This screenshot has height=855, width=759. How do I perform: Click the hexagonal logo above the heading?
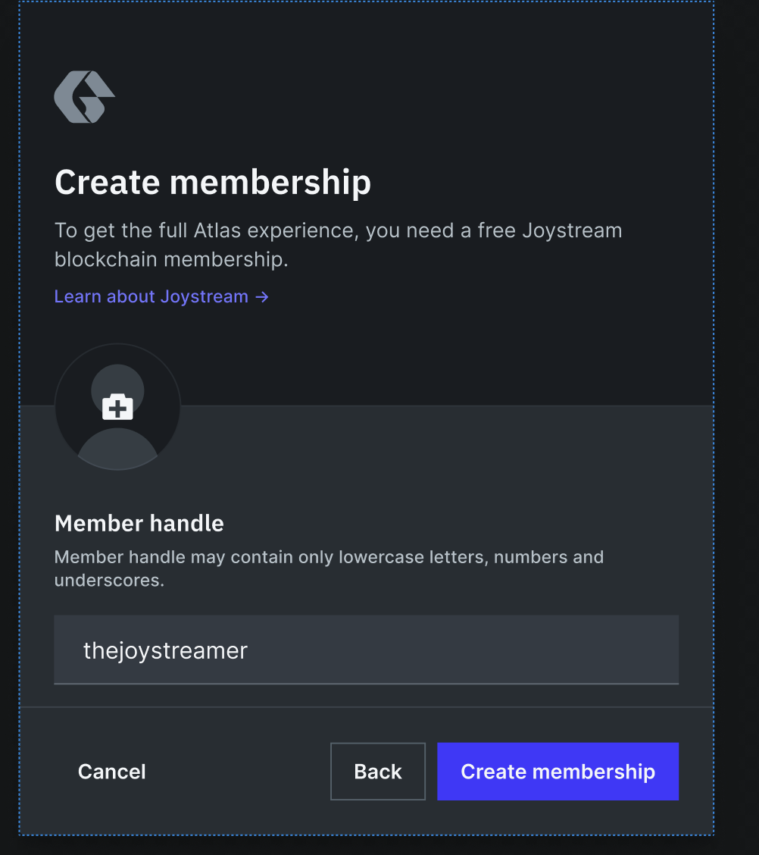pos(84,97)
